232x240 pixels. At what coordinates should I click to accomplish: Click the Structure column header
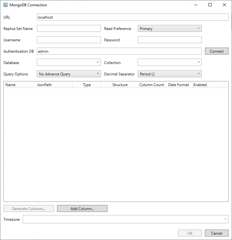[x=120, y=85]
